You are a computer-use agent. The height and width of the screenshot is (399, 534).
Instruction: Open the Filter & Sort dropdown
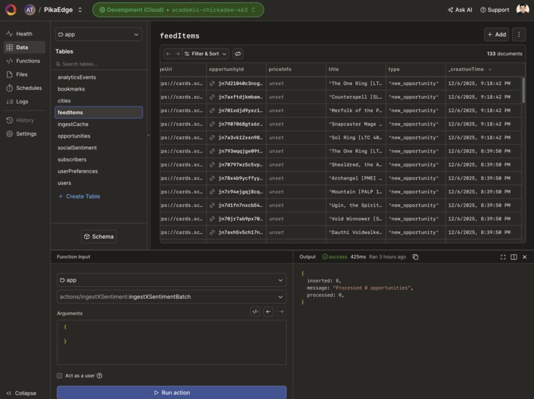tap(206, 54)
